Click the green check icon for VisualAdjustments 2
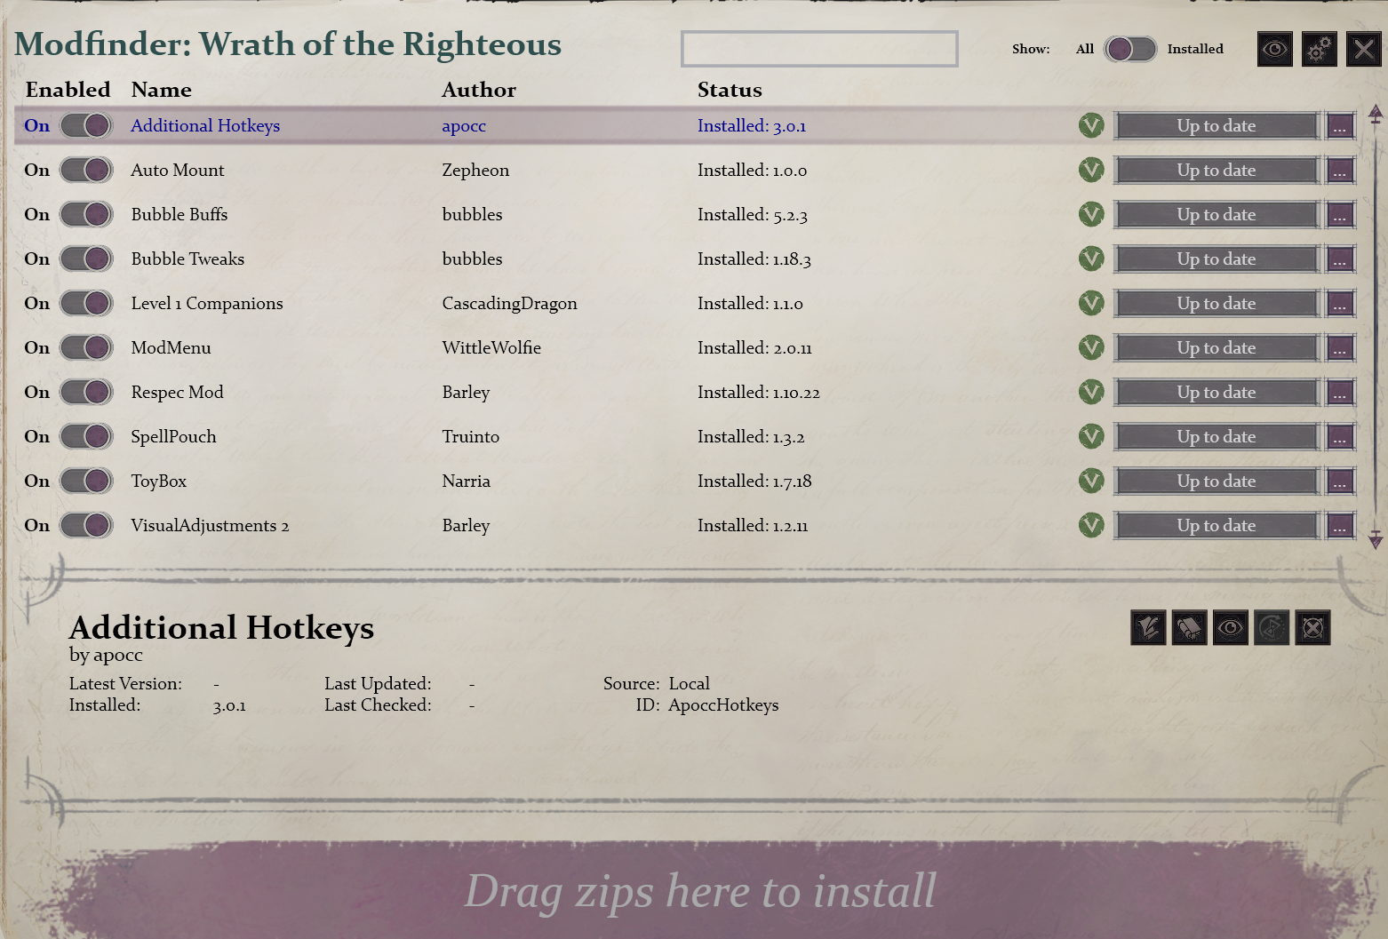Screen dimensions: 1388x939 [1091, 525]
